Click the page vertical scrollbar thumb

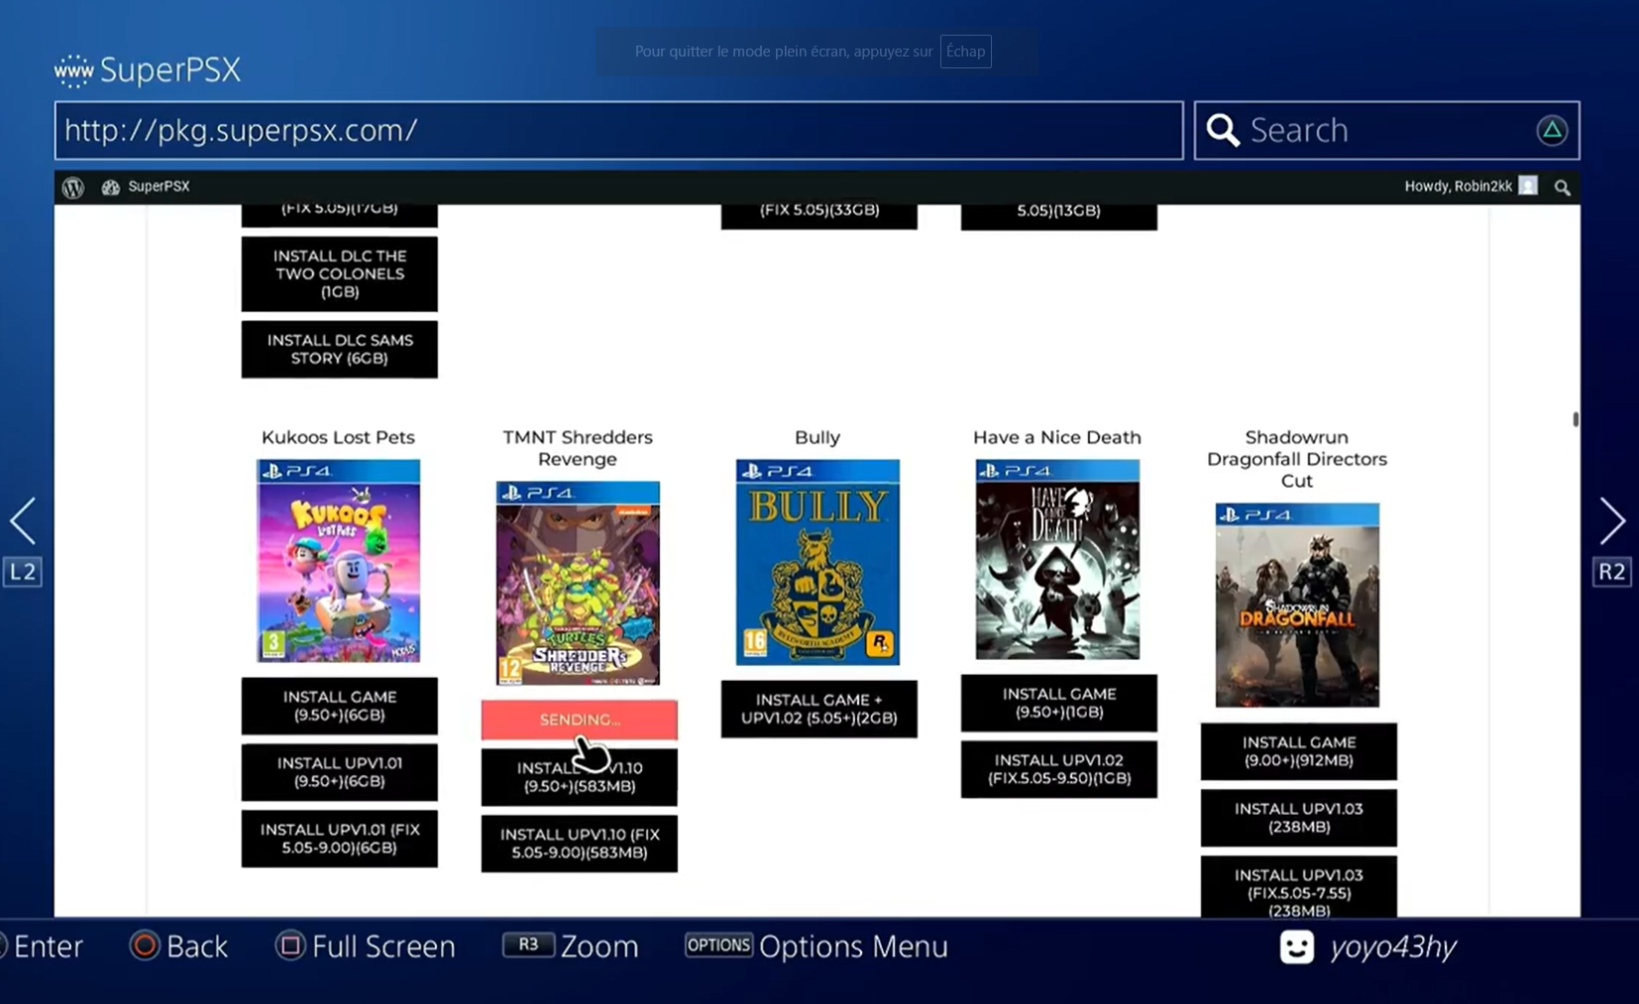pyautogui.click(x=1576, y=419)
